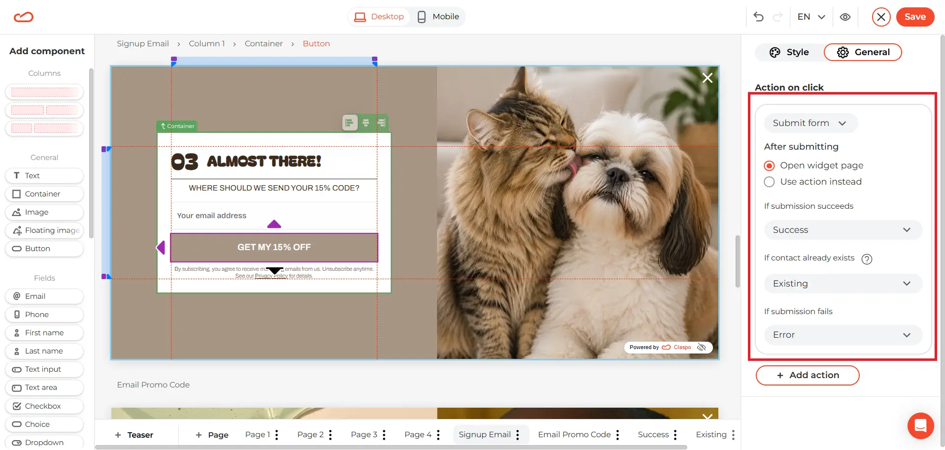Switch to the Success page tab
Screen dimensions: 945x450
(653, 435)
